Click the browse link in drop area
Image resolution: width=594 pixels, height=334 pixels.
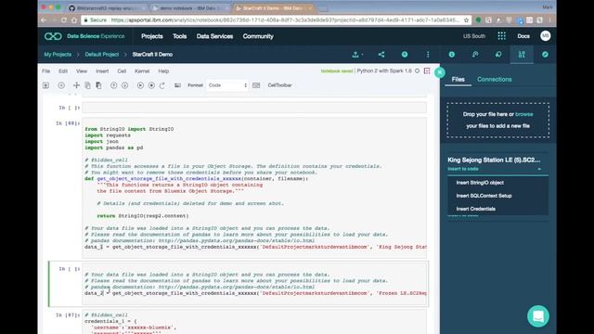523,114
